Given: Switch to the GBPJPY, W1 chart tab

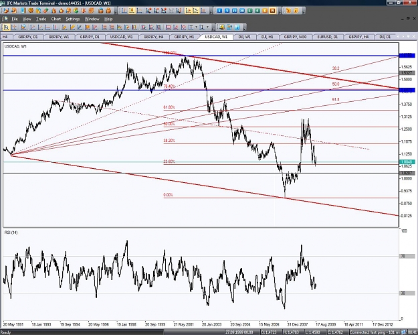Looking at the screenshot, I should [59, 37].
